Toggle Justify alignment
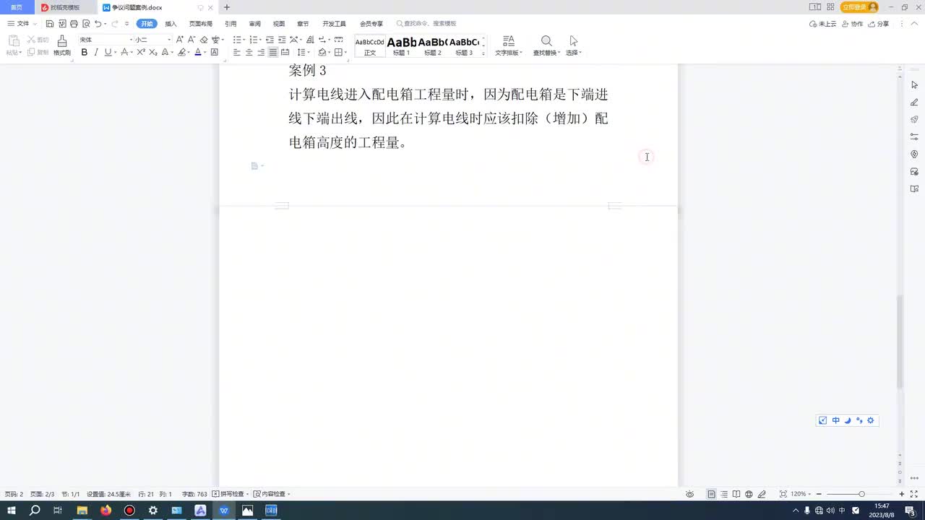Viewport: 925px width, 520px height. (273, 52)
